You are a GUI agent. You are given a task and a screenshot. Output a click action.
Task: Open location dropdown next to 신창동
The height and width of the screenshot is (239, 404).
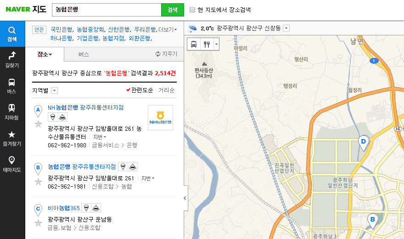[286, 28]
